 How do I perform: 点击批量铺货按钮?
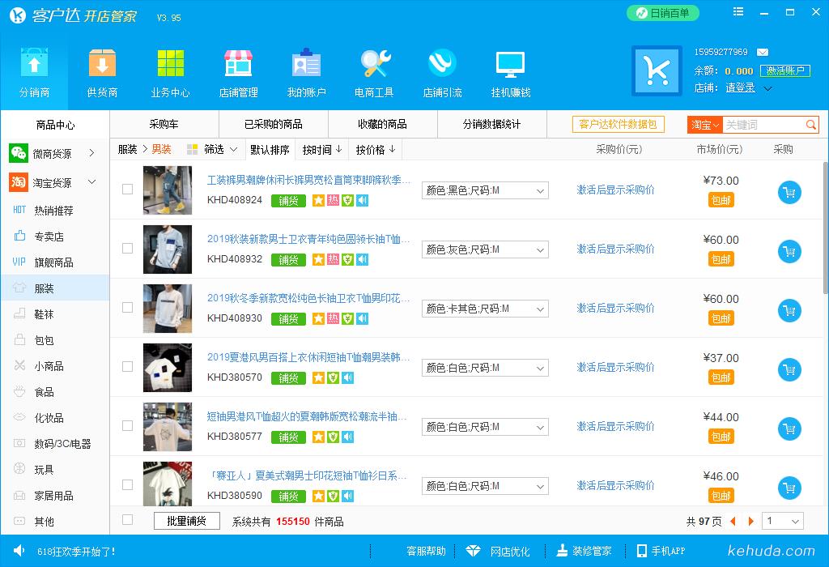coord(185,521)
